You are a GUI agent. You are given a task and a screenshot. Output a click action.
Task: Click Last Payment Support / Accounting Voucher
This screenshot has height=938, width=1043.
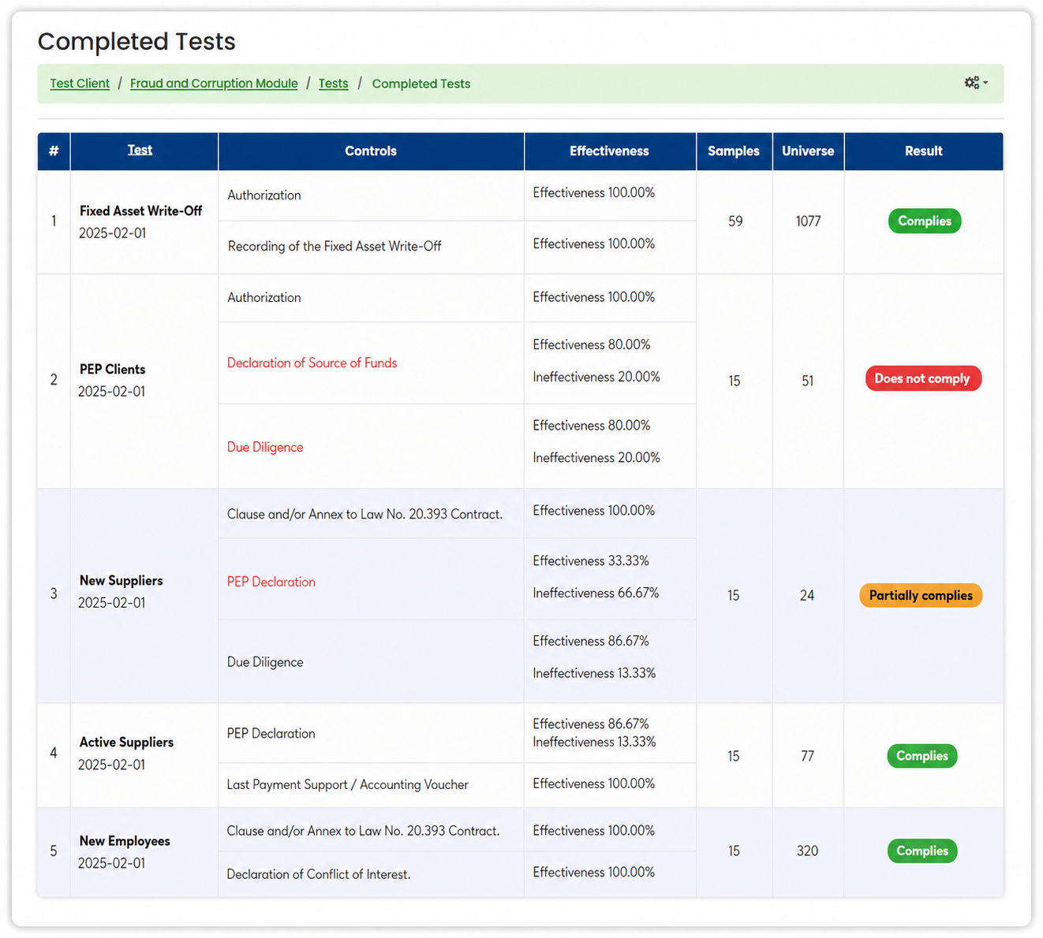[x=347, y=784]
